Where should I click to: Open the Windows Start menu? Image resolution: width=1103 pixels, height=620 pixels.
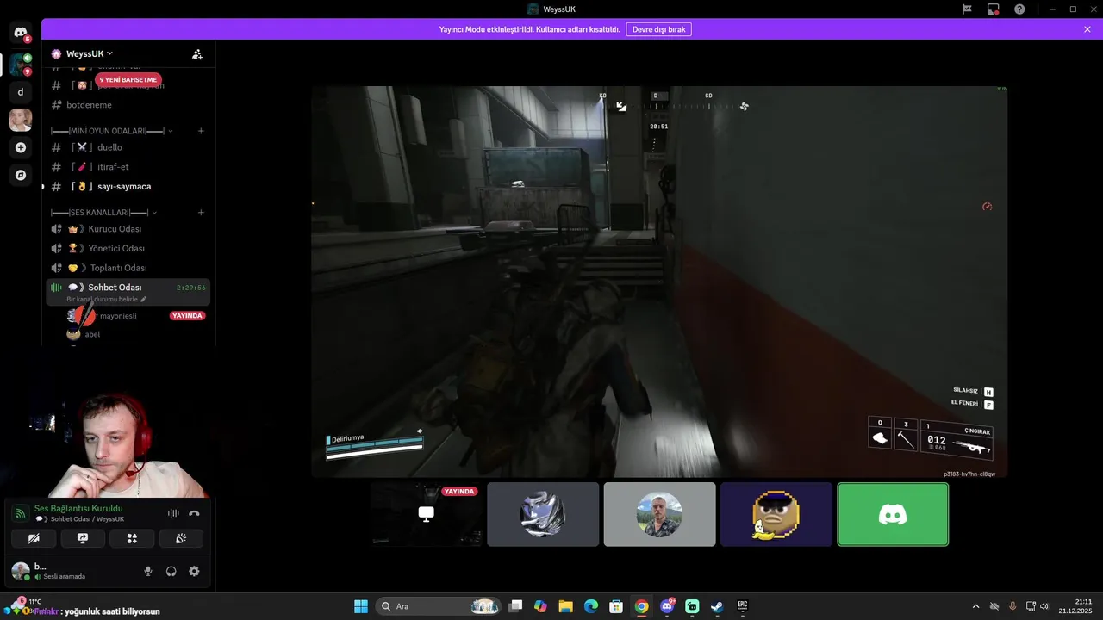361,606
